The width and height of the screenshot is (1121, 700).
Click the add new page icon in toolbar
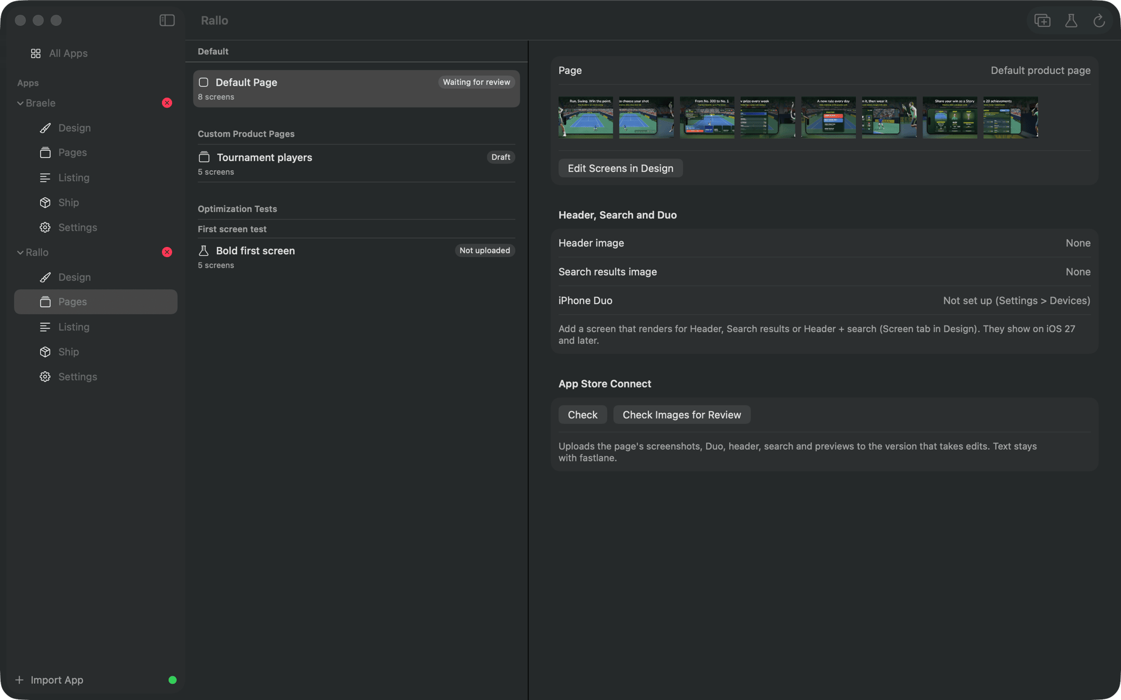tap(1042, 21)
